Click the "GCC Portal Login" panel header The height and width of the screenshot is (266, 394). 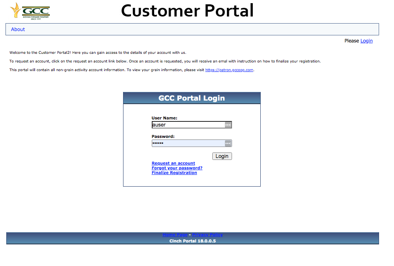pyautogui.click(x=191, y=98)
